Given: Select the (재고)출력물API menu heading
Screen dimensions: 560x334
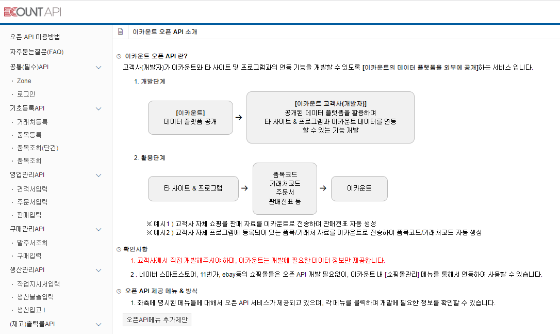Looking at the screenshot, I should click(x=32, y=324).
